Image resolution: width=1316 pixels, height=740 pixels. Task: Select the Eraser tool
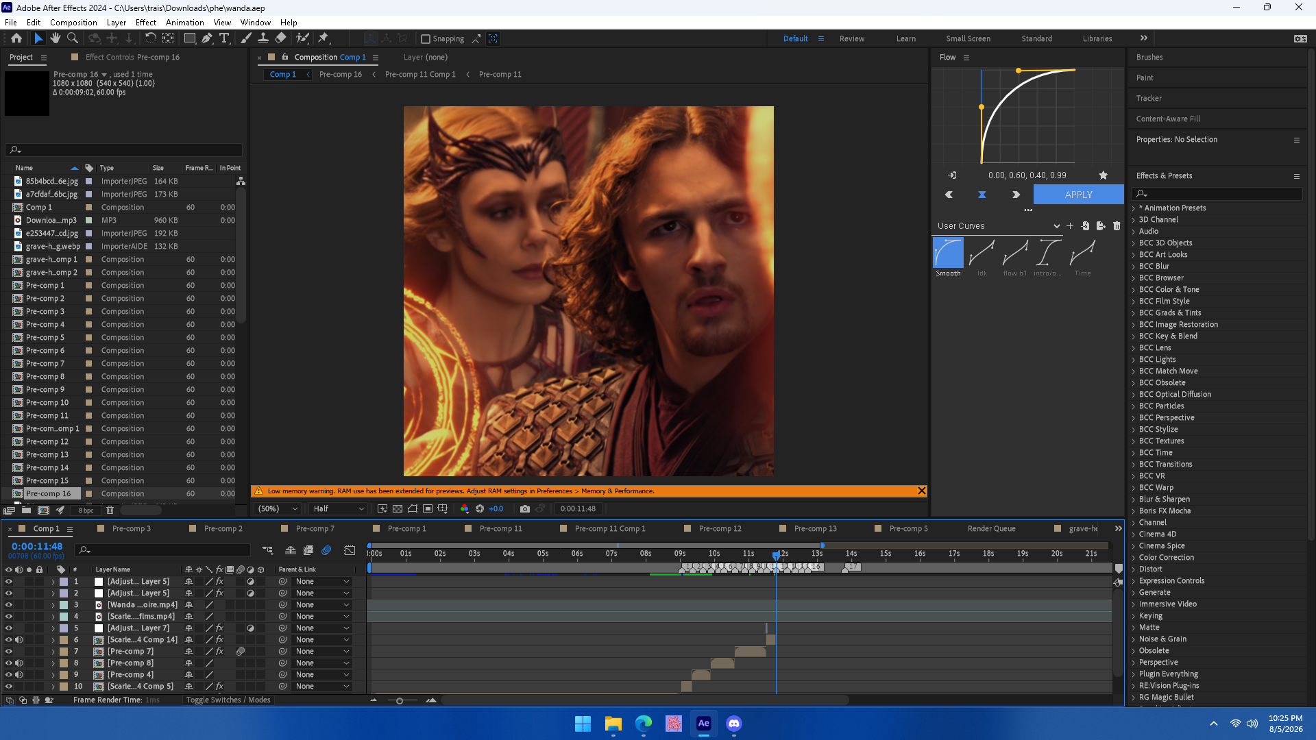(x=280, y=38)
